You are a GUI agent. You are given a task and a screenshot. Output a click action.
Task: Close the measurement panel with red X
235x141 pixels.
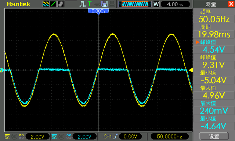point(231,4)
